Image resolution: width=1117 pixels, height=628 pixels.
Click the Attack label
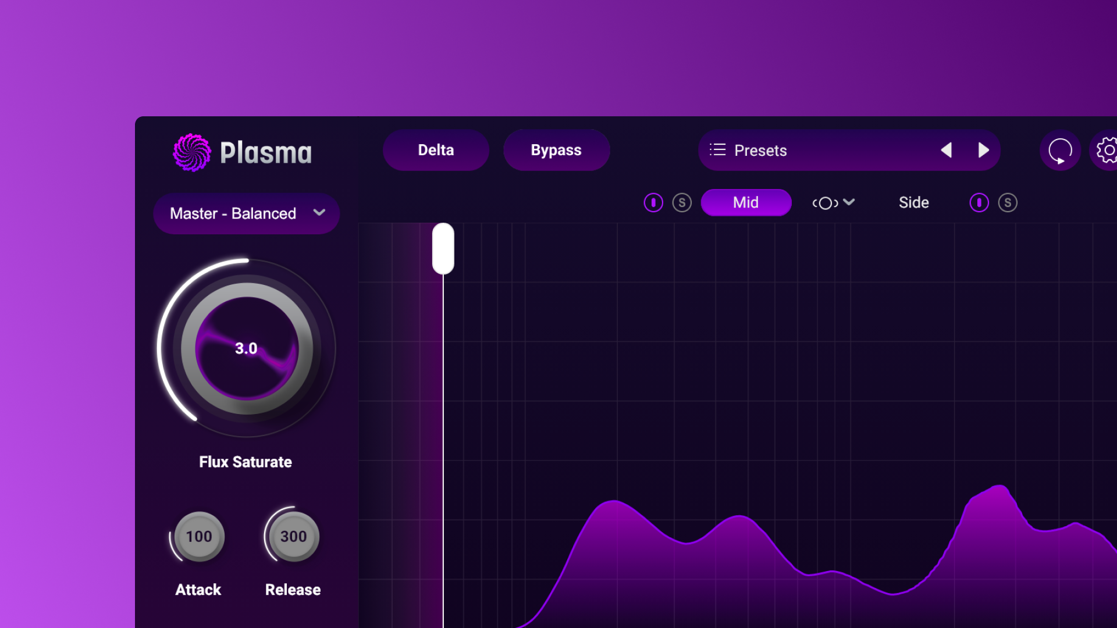pyautogui.click(x=198, y=590)
